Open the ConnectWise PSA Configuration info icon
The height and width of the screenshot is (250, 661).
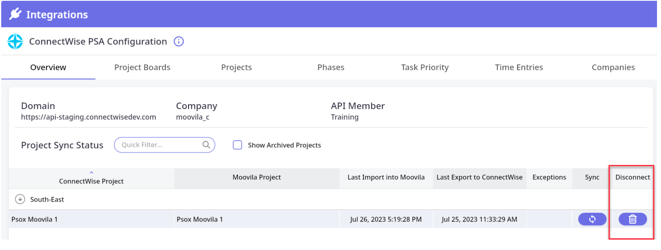point(178,41)
